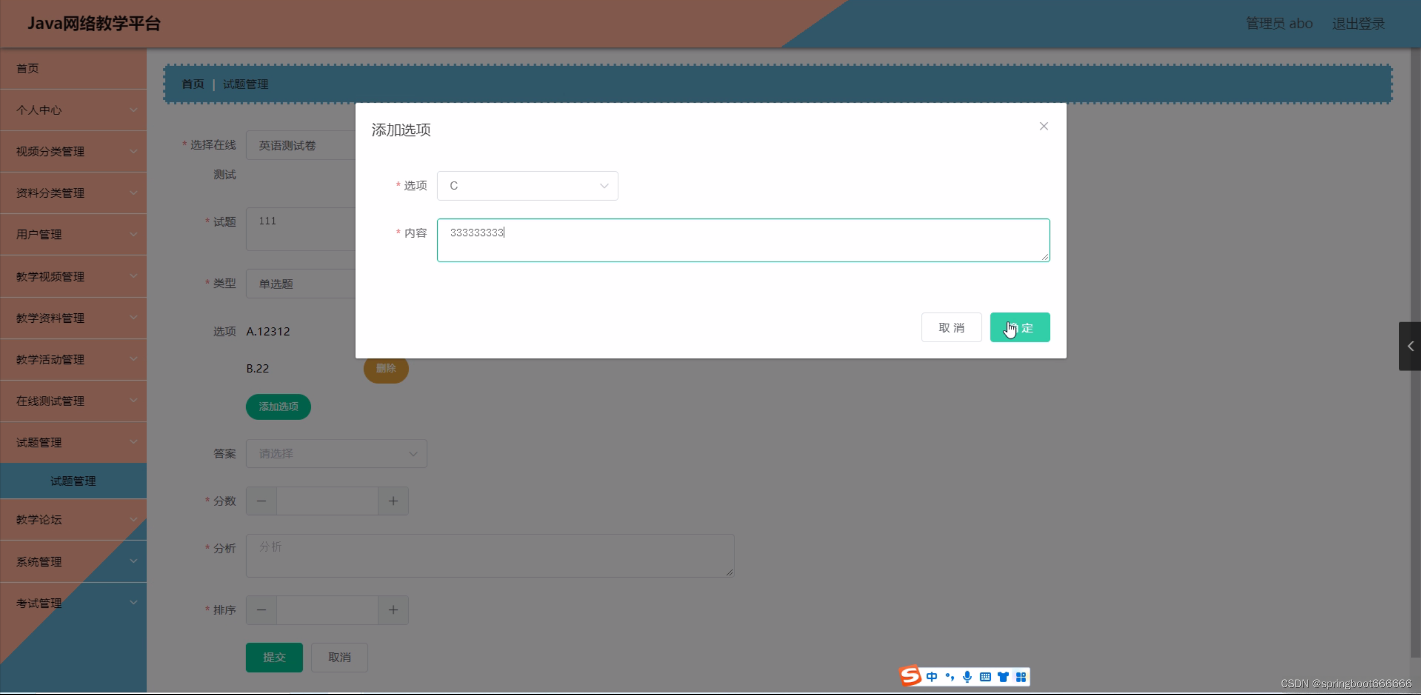Expand the right-edge side panel arrow

1410,346
